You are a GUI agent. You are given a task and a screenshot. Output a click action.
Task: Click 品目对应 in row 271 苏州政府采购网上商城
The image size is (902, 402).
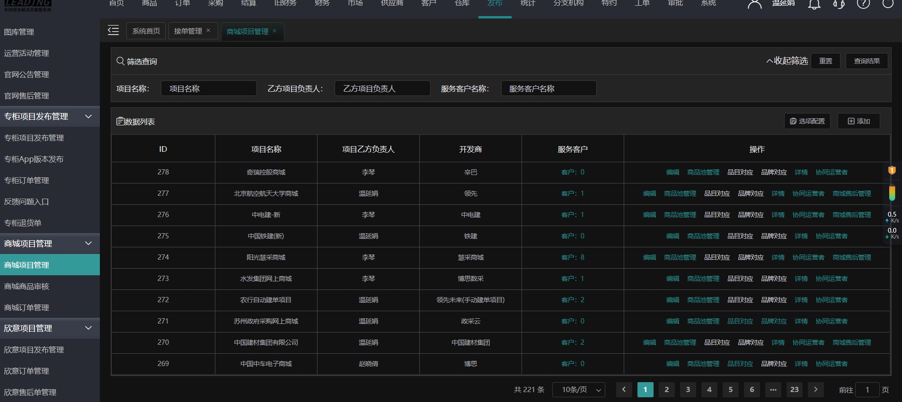(x=740, y=321)
